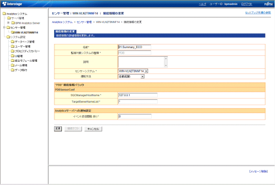Click the "PDB" 接続情報パラメタ header
This screenshot has width=275, height=185.
[x=159, y=85]
